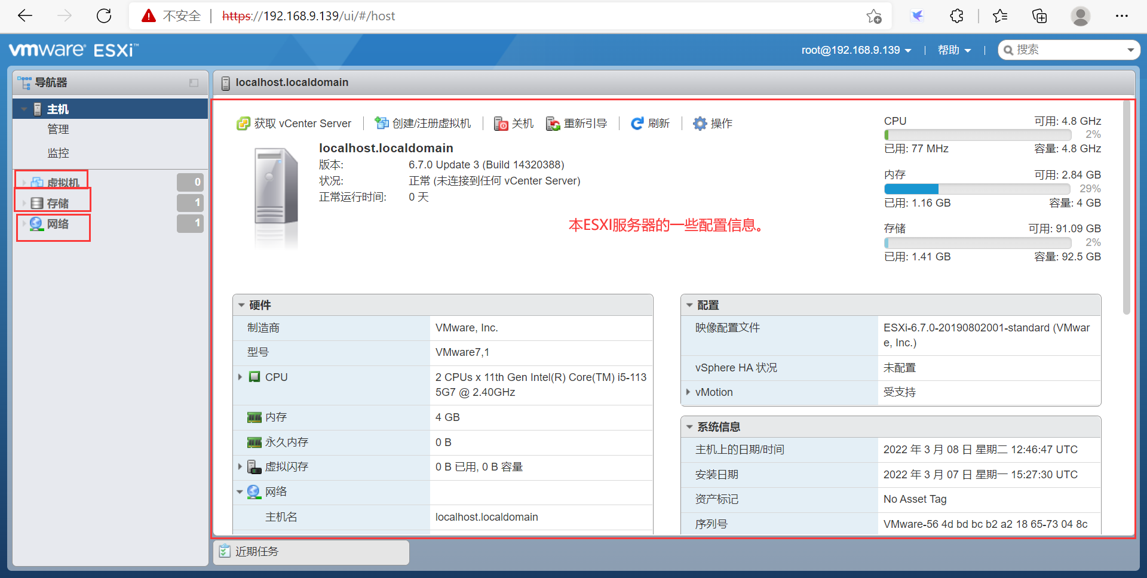1147x578 pixels.
Task: Click the 虚拟闪存 virtual flash icon
Action: pos(254,467)
